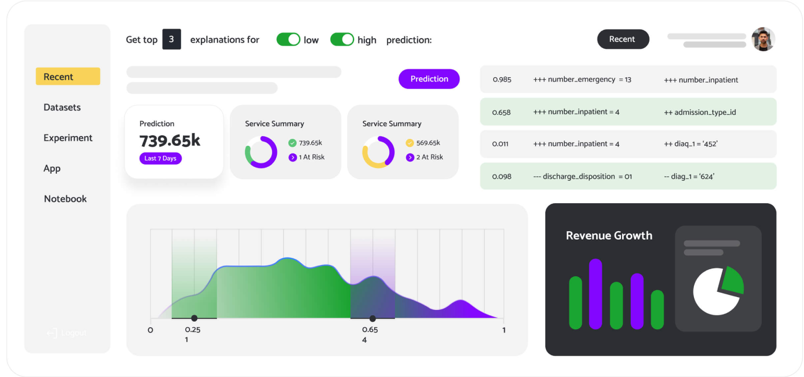Click the slider handle at 0.65
Screen dimensions: 804x377
(x=372, y=319)
